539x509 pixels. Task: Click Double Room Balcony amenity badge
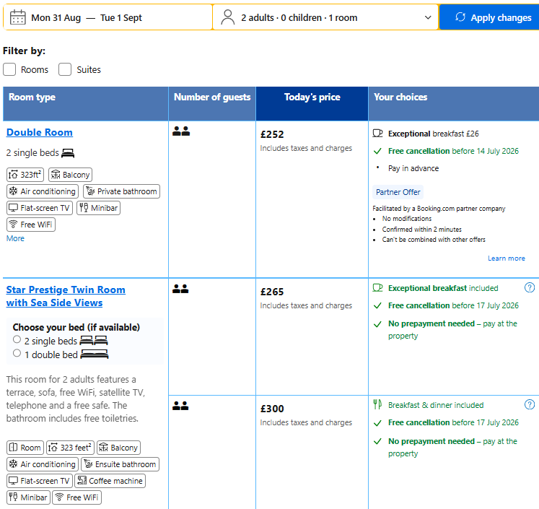click(70, 175)
